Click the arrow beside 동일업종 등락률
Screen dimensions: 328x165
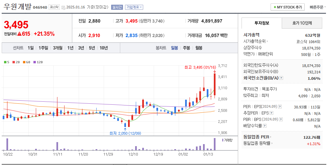tap(272, 143)
